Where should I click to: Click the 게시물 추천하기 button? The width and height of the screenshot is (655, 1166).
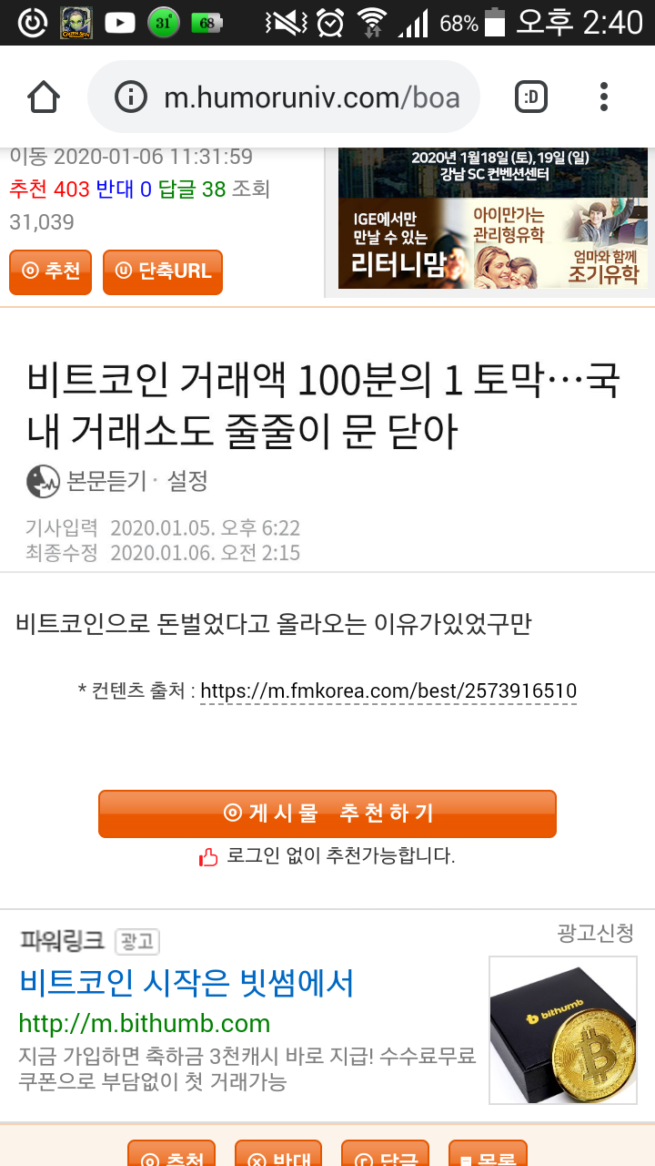[327, 813]
